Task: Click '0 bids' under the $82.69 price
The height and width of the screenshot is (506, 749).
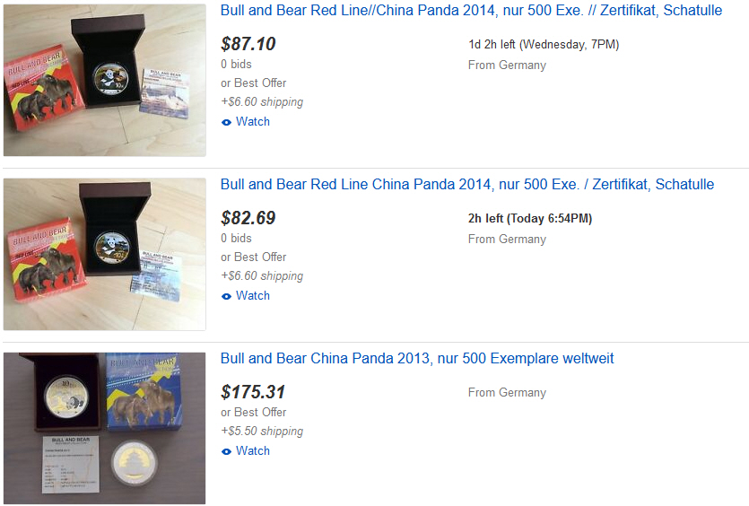Action: (236, 239)
